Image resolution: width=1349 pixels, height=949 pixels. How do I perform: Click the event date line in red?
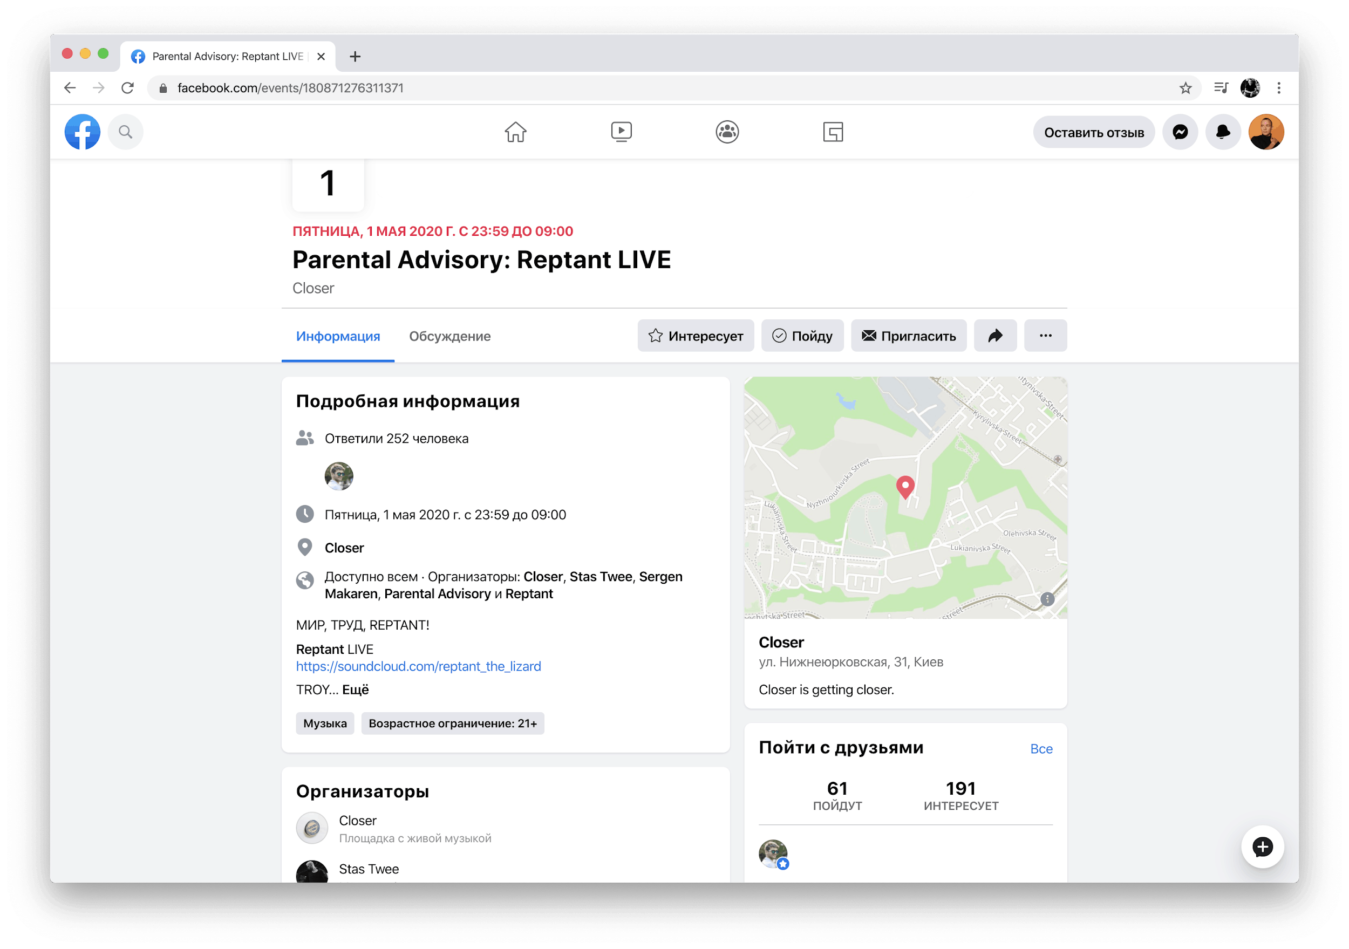(x=433, y=231)
